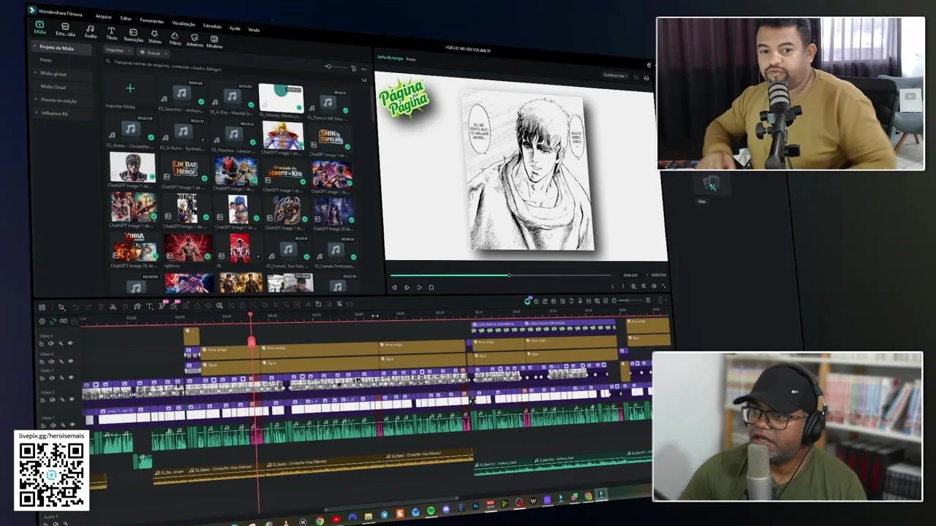Click the timeline layout grid icon
The image size is (936, 526).
pyautogui.click(x=42, y=308)
